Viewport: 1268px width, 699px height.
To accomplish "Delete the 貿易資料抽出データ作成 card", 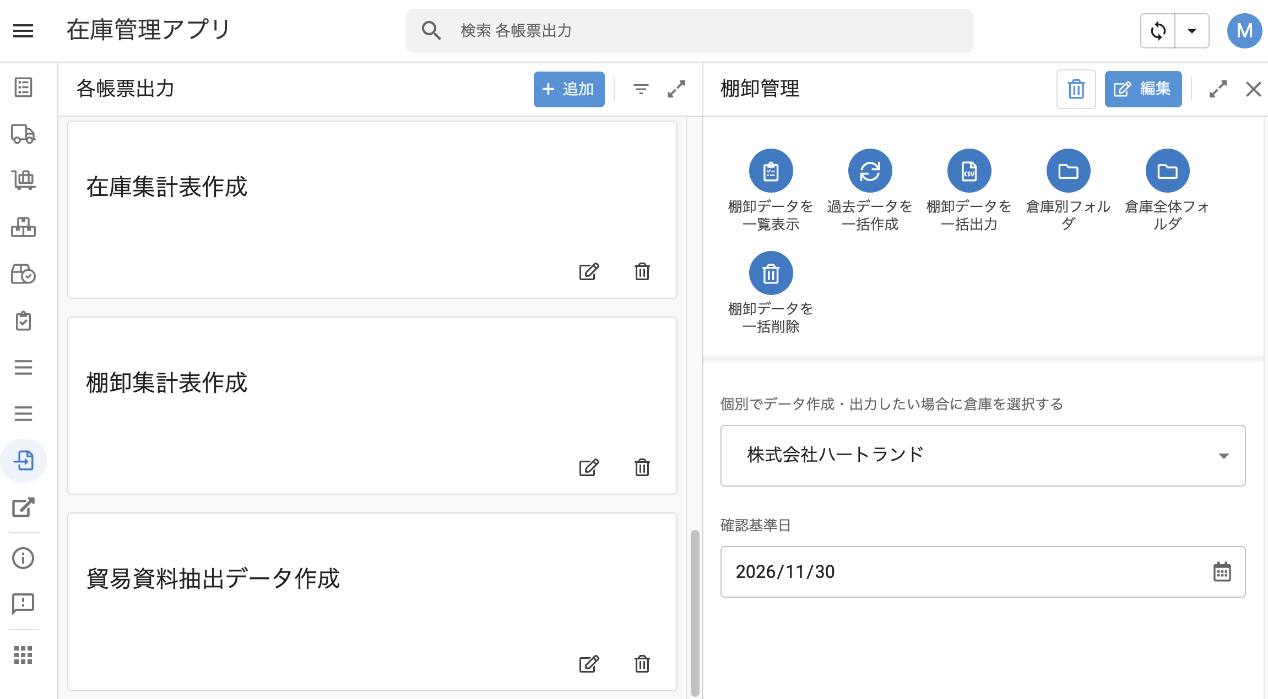I will pyautogui.click(x=642, y=664).
